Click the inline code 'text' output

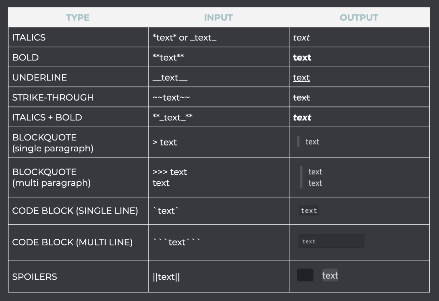[309, 211]
